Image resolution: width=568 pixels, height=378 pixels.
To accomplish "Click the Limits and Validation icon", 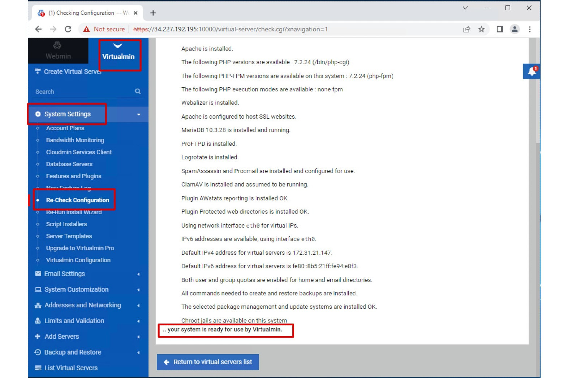I will click(38, 321).
